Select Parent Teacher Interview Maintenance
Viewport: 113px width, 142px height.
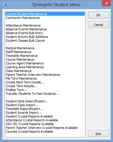click(x=33, y=75)
